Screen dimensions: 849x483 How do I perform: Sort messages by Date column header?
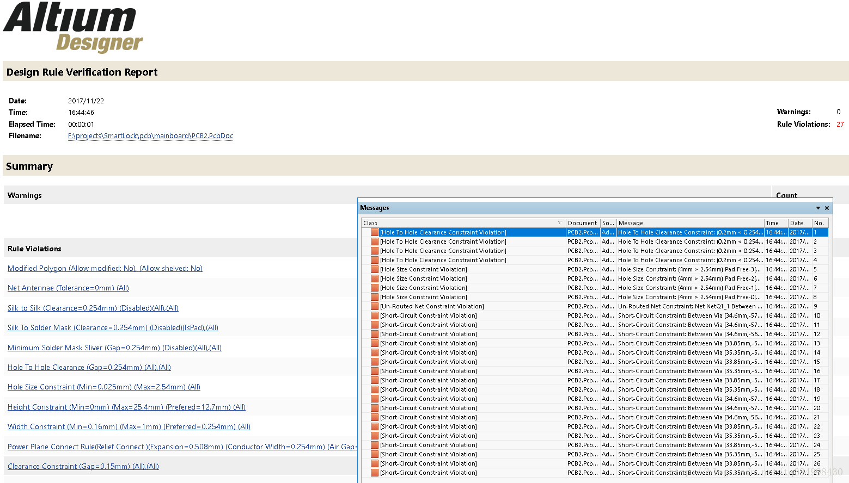tap(800, 223)
